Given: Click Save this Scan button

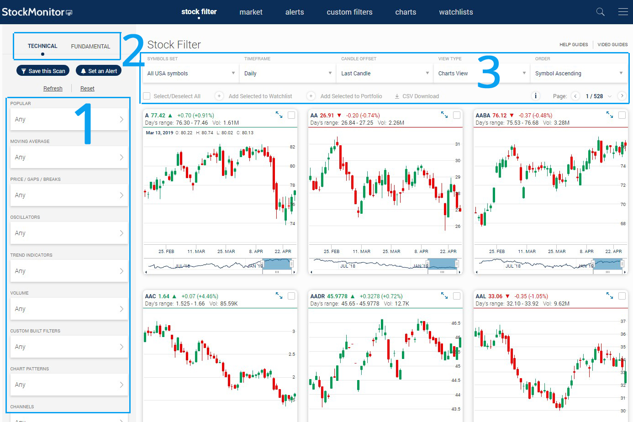Looking at the screenshot, I should click(x=43, y=71).
